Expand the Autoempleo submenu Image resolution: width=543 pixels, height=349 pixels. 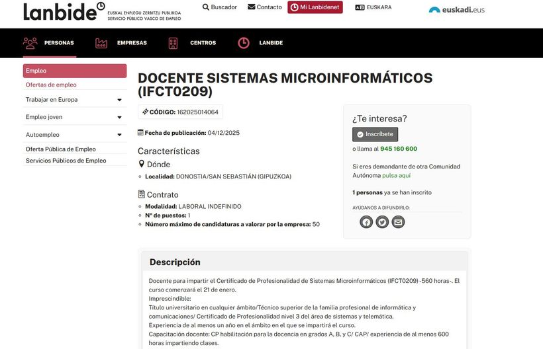tap(119, 135)
